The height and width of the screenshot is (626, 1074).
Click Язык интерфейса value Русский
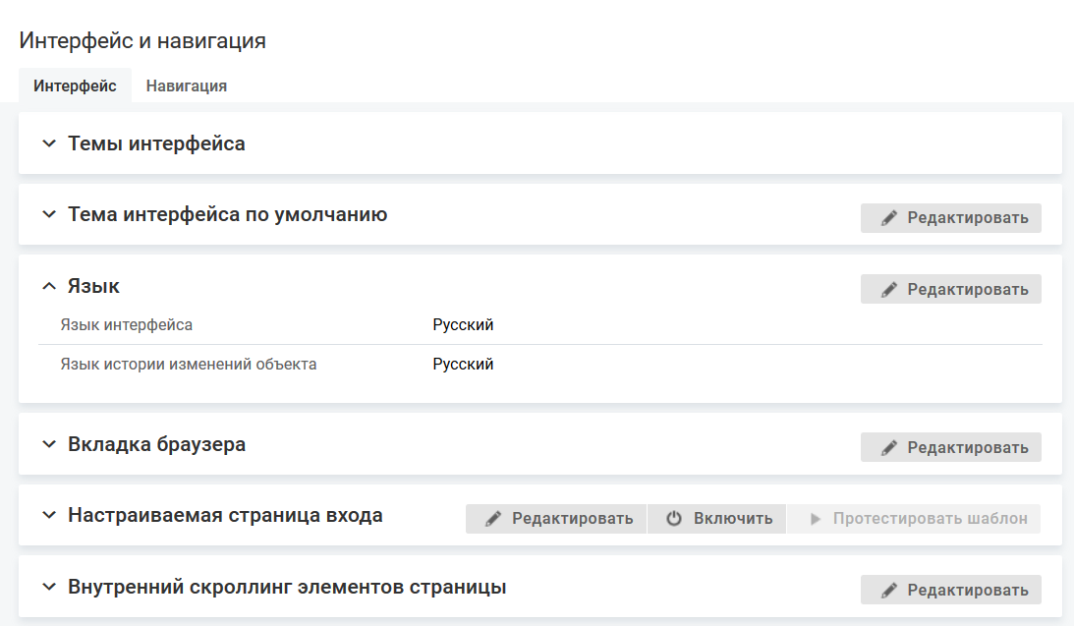click(463, 325)
